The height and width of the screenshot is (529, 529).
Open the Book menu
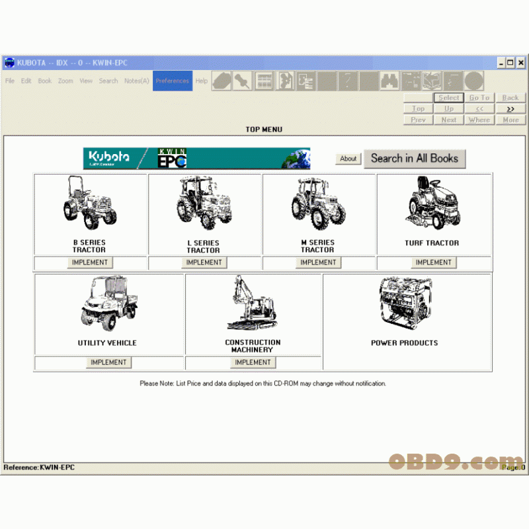[x=44, y=81]
